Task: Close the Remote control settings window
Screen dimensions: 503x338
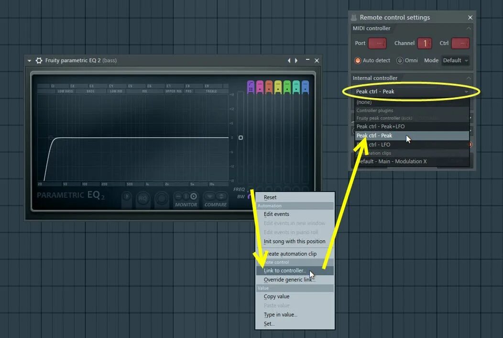Action: click(x=470, y=17)
